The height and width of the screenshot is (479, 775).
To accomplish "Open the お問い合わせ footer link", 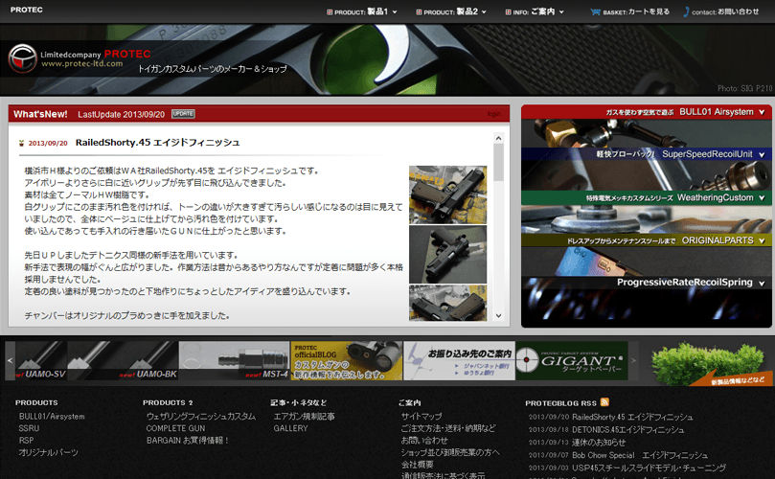I will (x=424, y=441).
